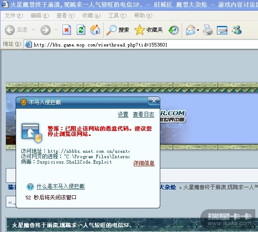Open the 查看(V) menu
Screen dimensions: 258x232
click(66, 16)
